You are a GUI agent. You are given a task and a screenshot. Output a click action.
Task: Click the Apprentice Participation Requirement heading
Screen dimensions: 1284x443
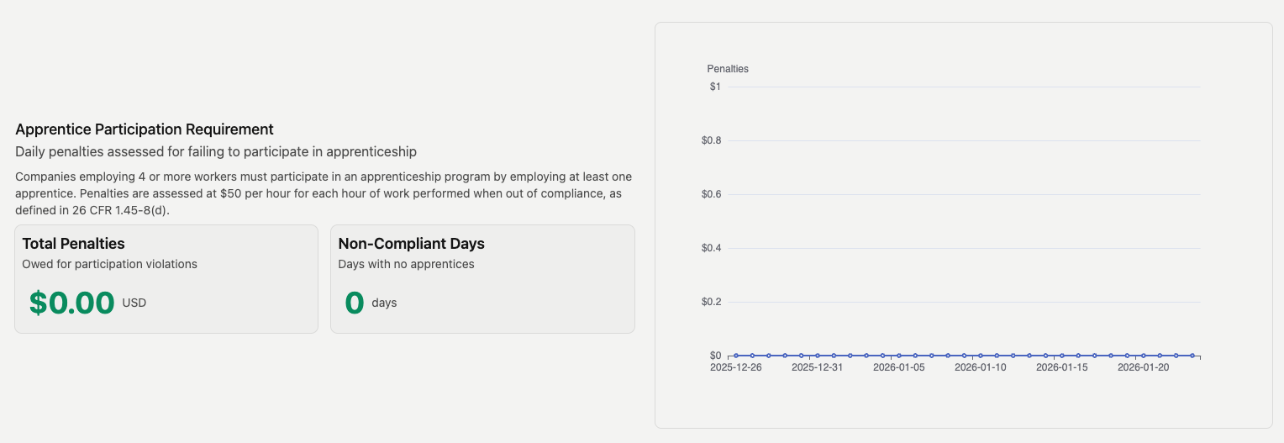point(145,129)
